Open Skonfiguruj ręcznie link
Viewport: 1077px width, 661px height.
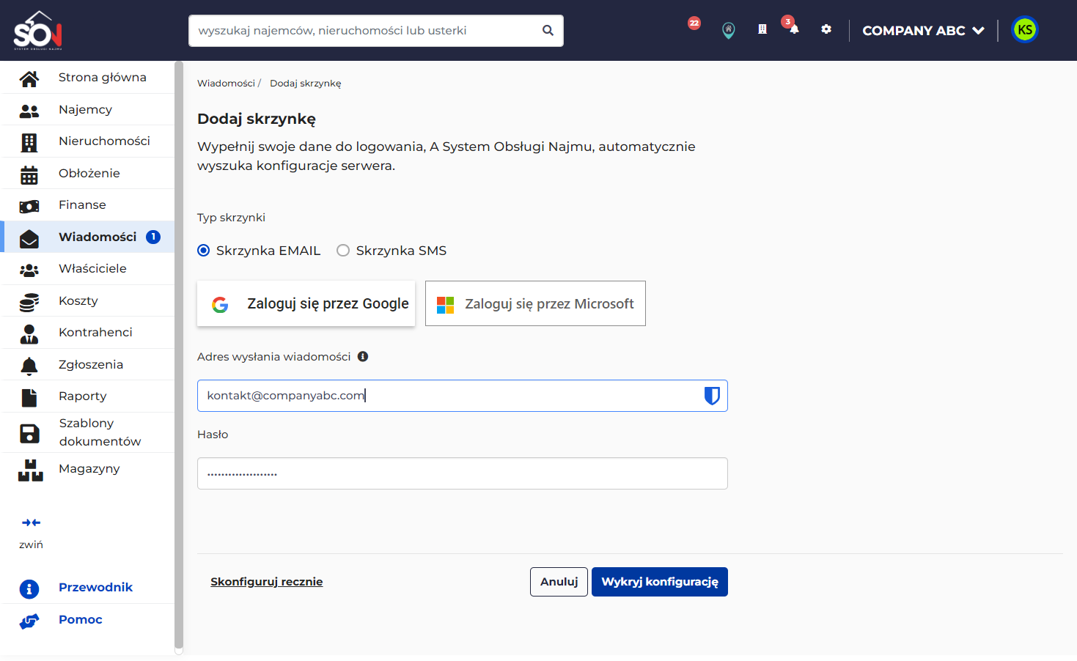coord(267,582)
